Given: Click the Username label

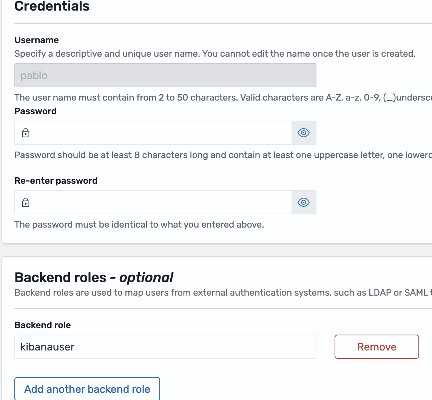Looking at the screenshot, I should 37,40.
